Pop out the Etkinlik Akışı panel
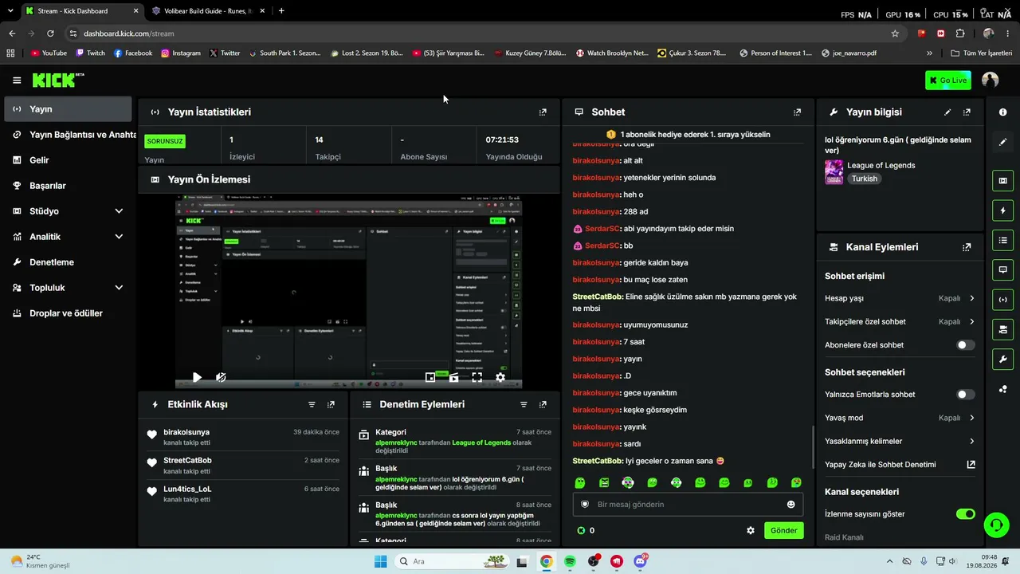The height and width of the screenshot is (574, 1020). tap(331, 405)
